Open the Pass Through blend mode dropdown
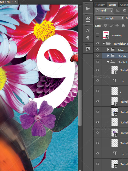 (109, 18)
